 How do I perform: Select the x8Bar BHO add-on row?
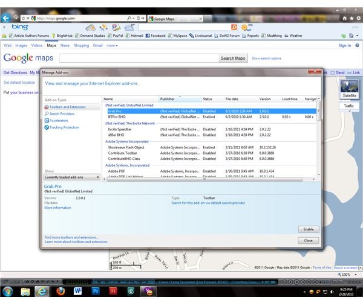212,135
